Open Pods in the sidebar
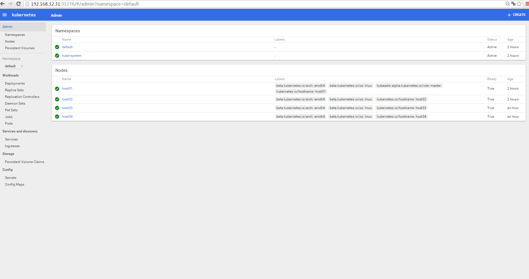529x279 pixels. pyautogui.click(x=9, y=124)
